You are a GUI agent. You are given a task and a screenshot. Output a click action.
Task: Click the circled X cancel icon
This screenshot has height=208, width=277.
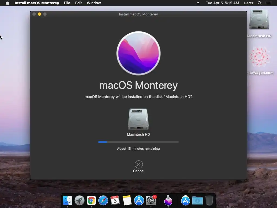pyautogui.click(x=139, y=164)
